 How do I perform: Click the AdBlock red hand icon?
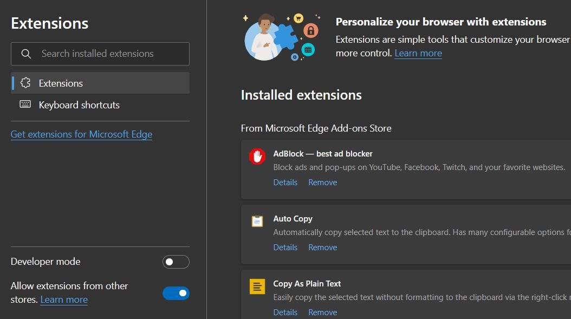(257, 157)
